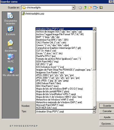This screenshot has height=130, width=114.
Task: Select Mapa de bits WordPerfect WPG format
Action: 64,94
